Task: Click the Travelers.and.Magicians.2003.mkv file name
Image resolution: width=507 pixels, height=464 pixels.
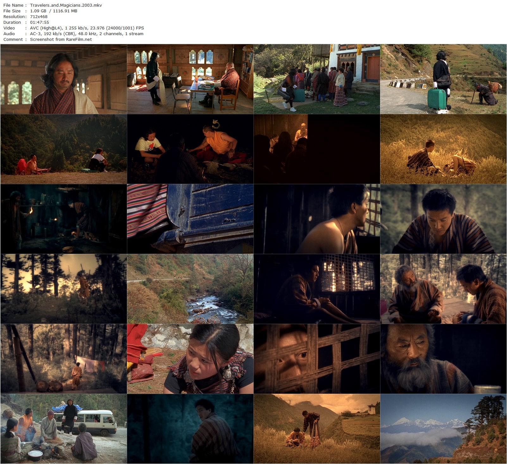Action: 66,5
